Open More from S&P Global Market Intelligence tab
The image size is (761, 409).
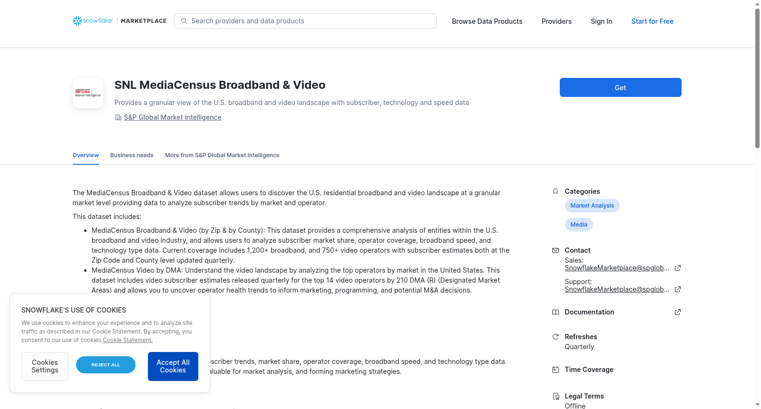tap(222, 155)
